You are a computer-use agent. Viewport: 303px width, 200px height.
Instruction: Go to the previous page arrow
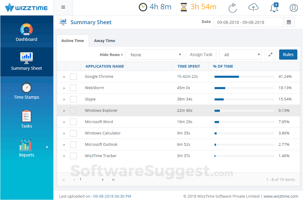point(74,180)
